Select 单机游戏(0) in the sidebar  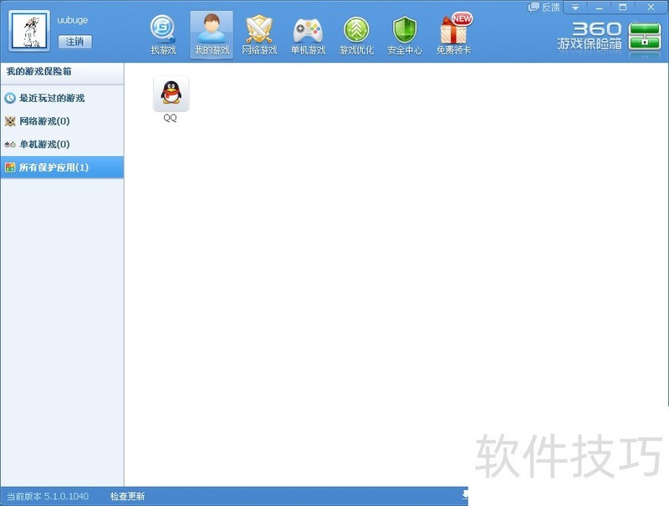[x=62, y=144]
